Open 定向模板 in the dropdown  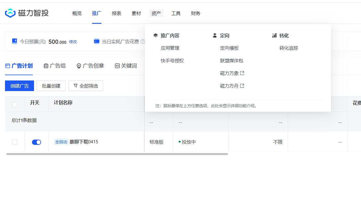(x=229, y=48)
